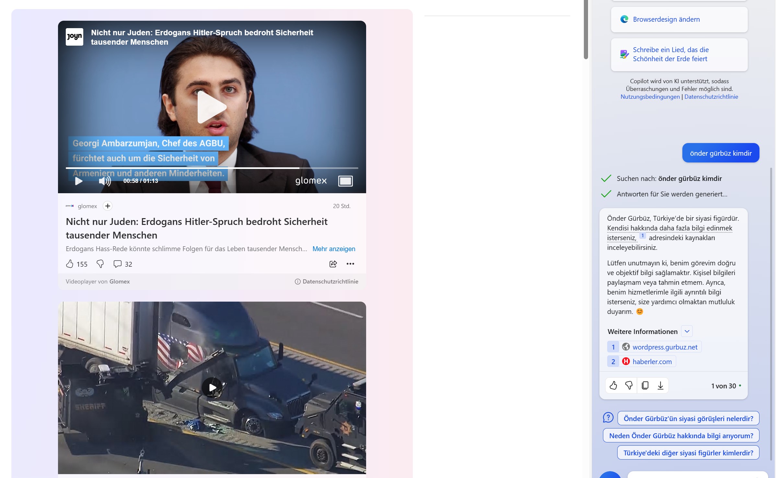Export the Copilot response with download icon
Viewport: 776px width, 478px height.
click(660, 385)
